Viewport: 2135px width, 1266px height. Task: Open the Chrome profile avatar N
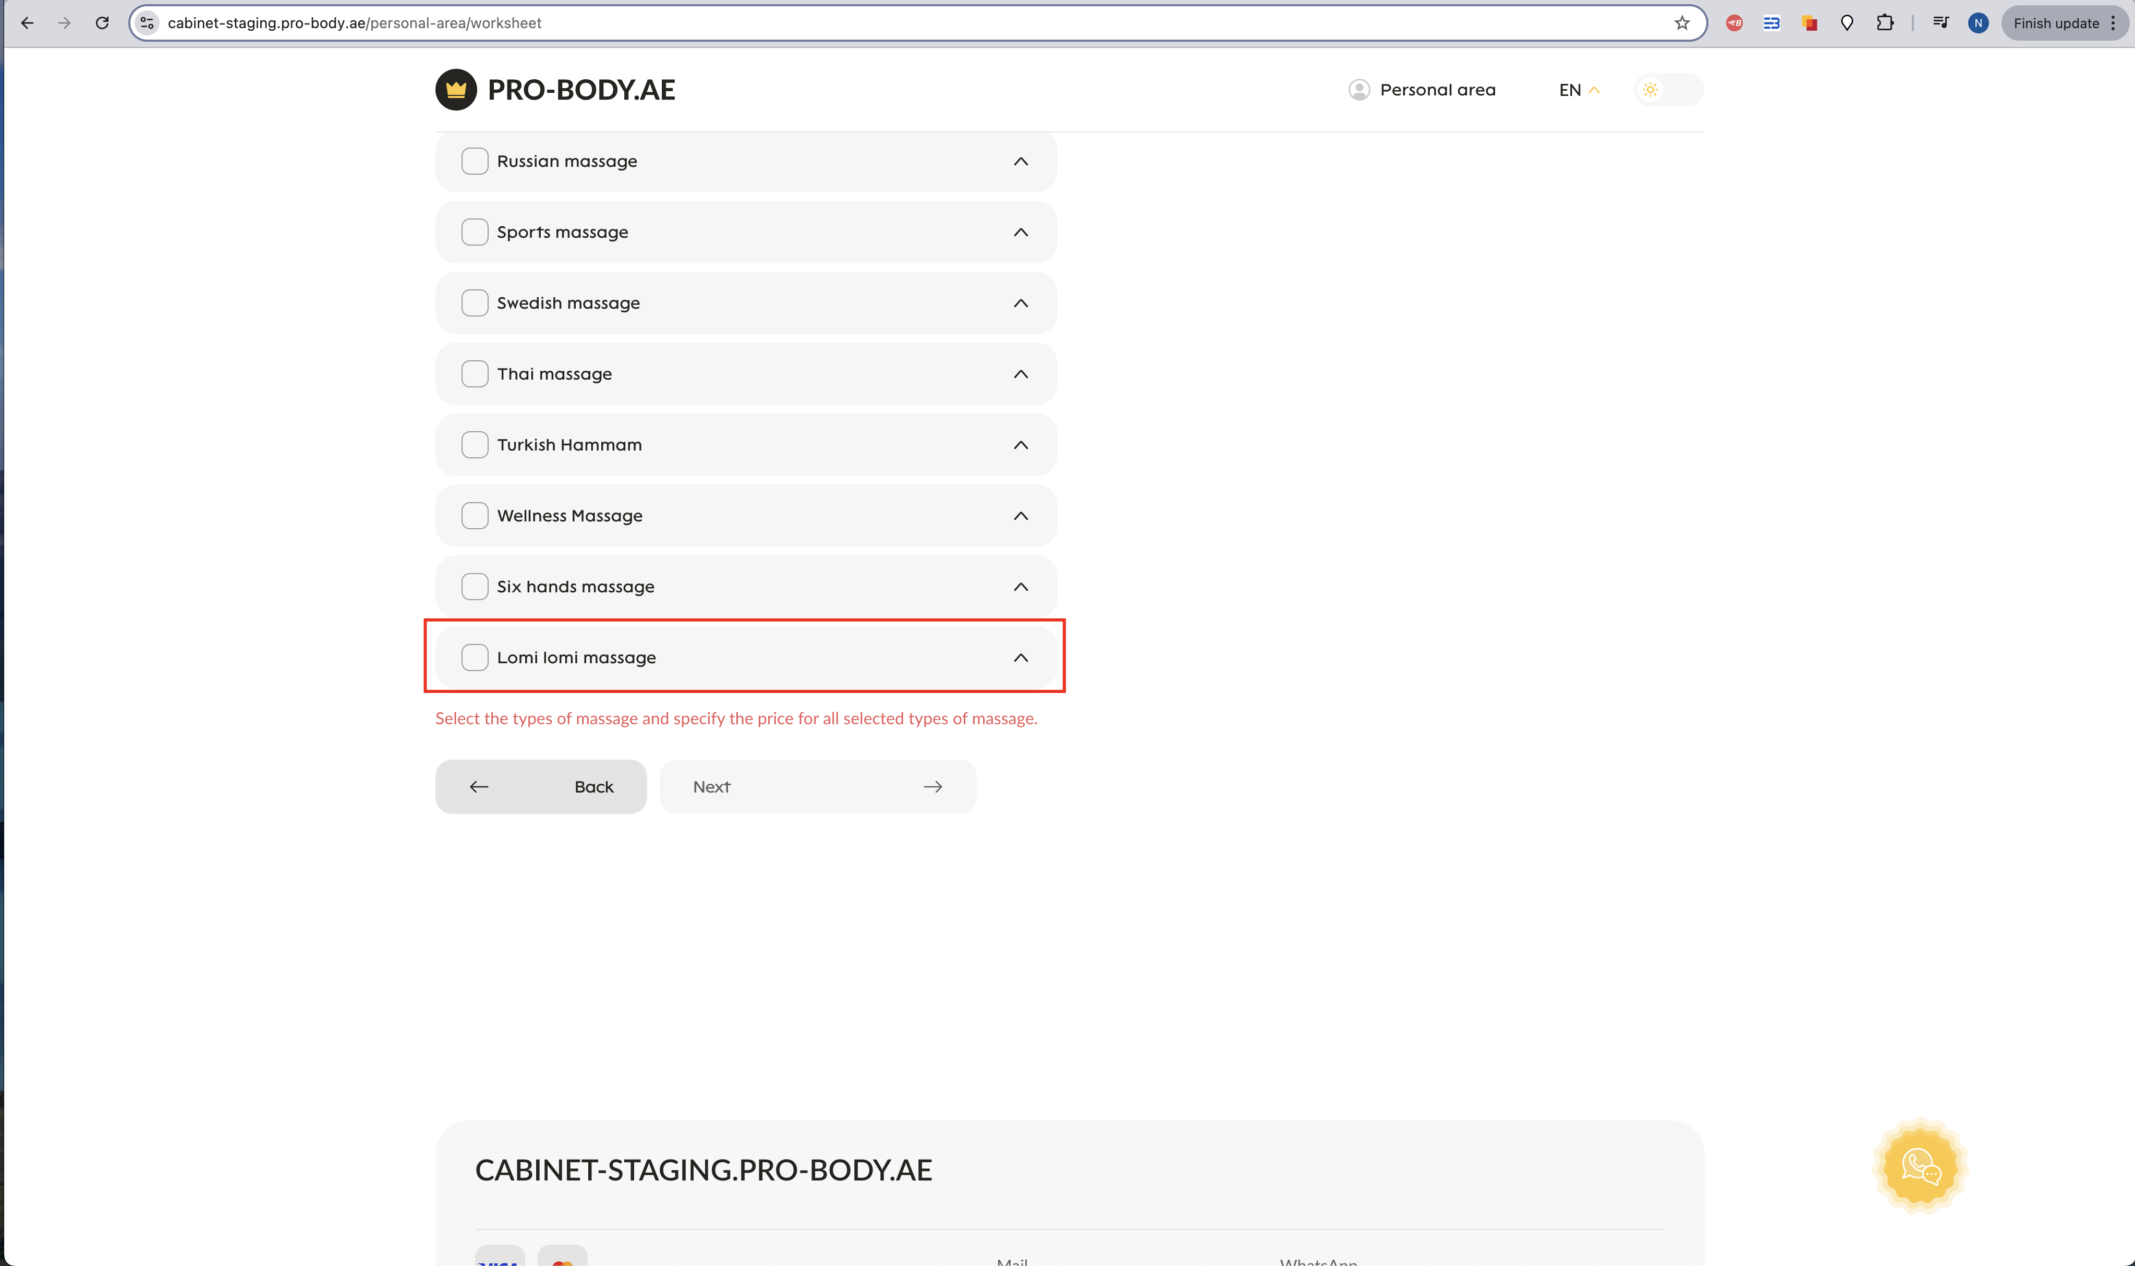[1977, 23]
